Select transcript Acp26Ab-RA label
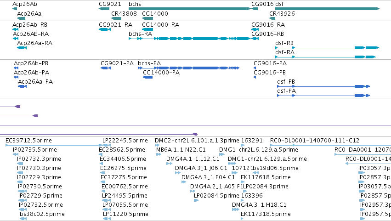Screen dimensions: 391x221 click(x=31, y=34)
